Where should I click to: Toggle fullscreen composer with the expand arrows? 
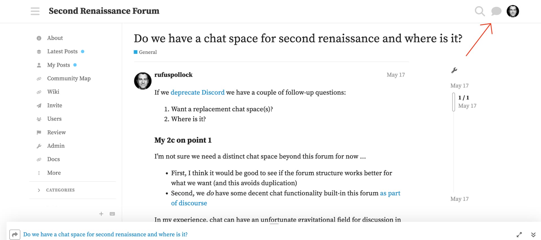click(x=519, y=235)
